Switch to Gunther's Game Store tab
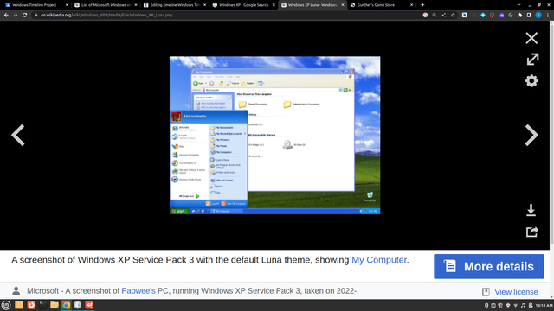554x311 pixels. click(x=382, y=5)
